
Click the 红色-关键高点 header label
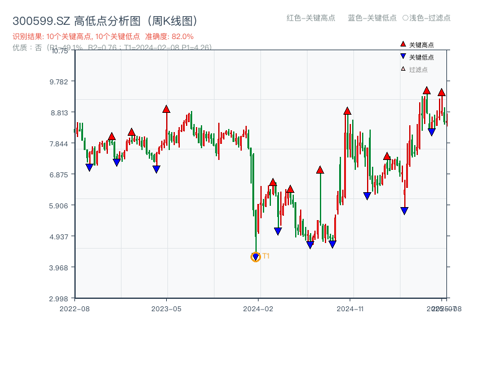[x=311, y=18]
